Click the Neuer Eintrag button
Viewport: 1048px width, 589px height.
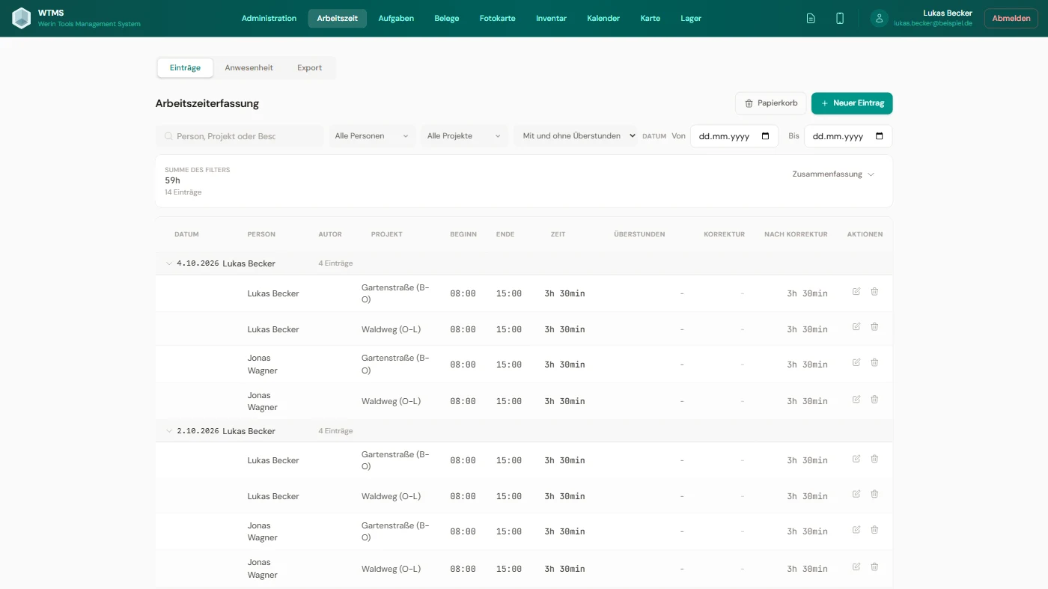(852, 103)
